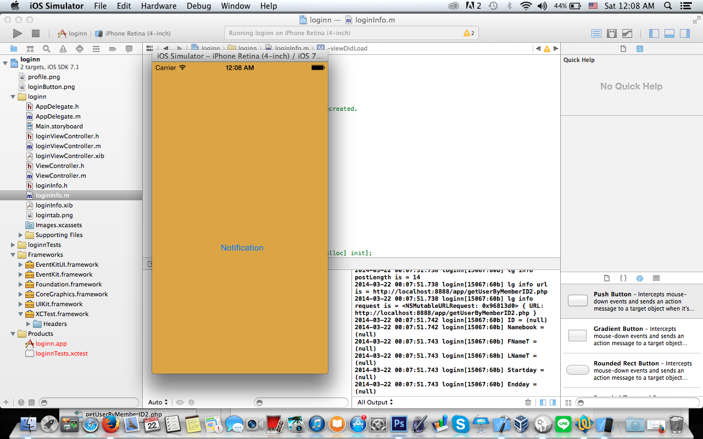Select the Standard editor button

pos(596,33)
